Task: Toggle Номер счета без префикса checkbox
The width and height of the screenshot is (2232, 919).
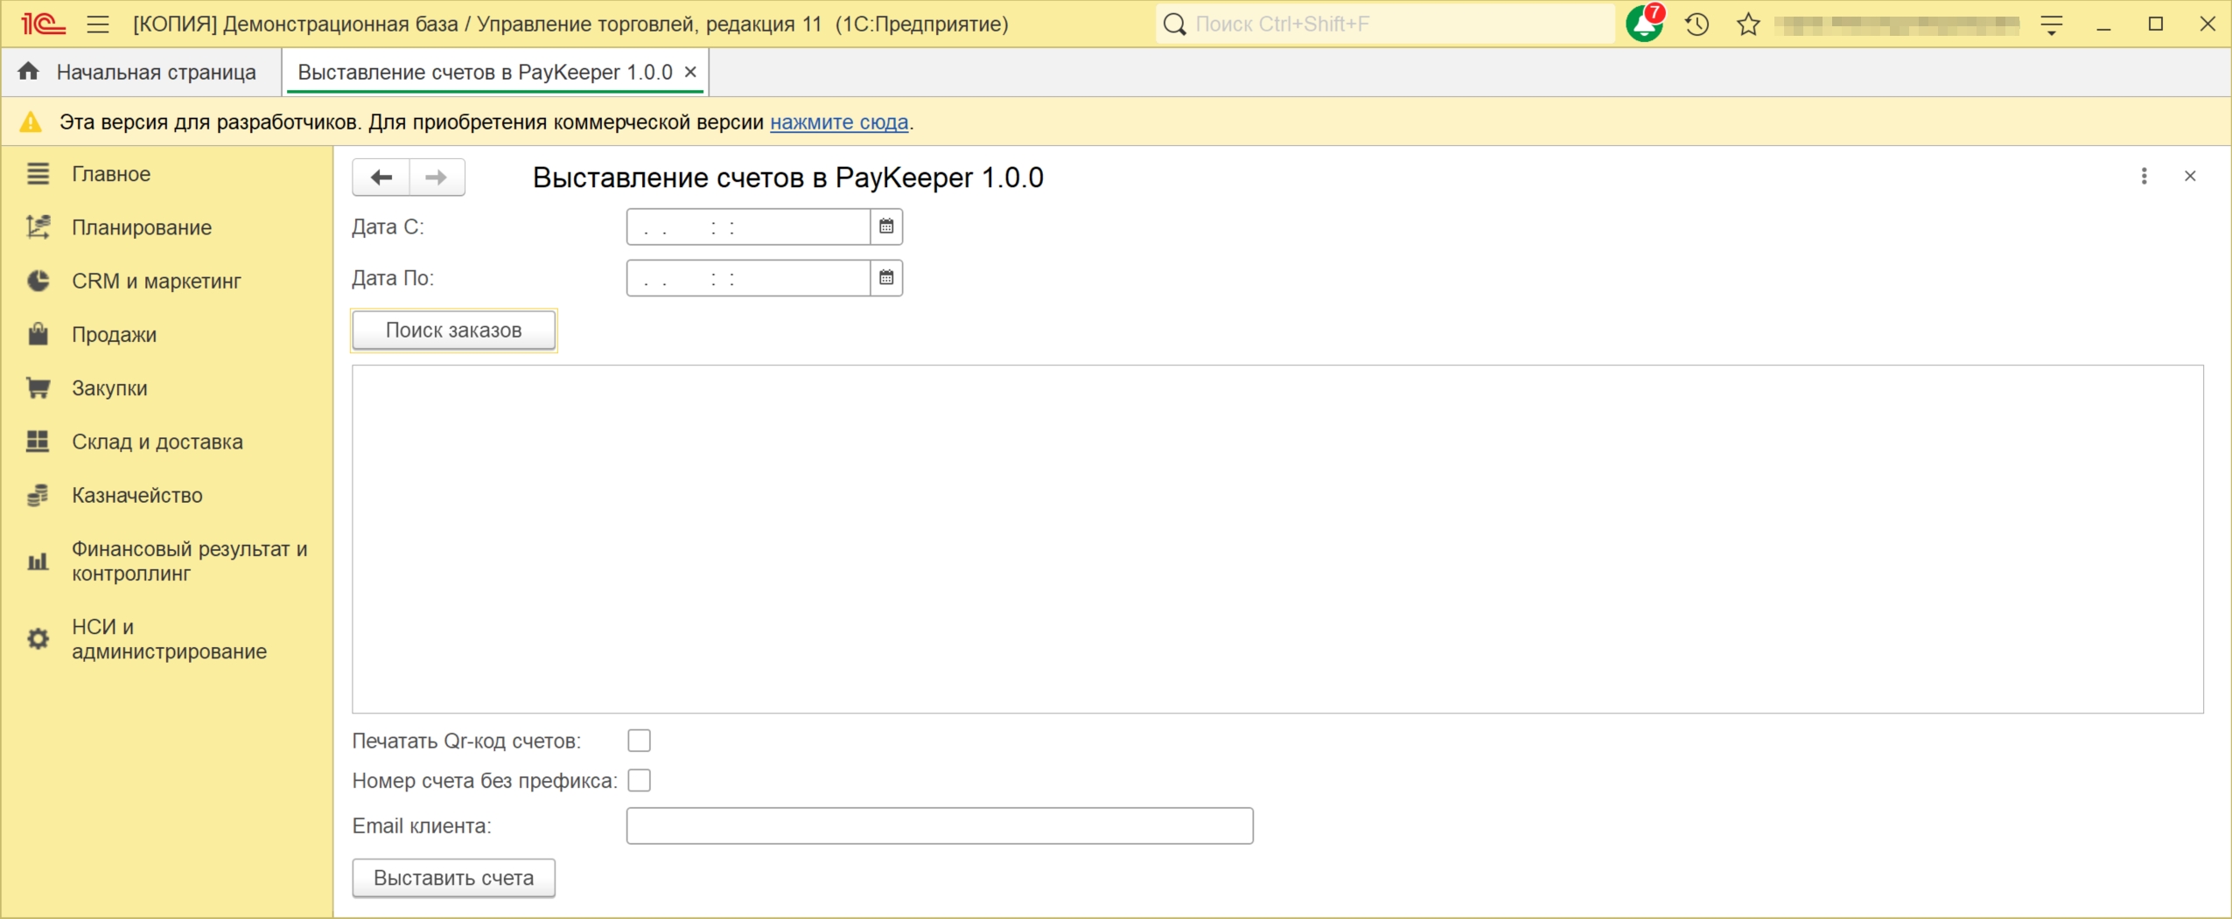Action: coord(639,780)
